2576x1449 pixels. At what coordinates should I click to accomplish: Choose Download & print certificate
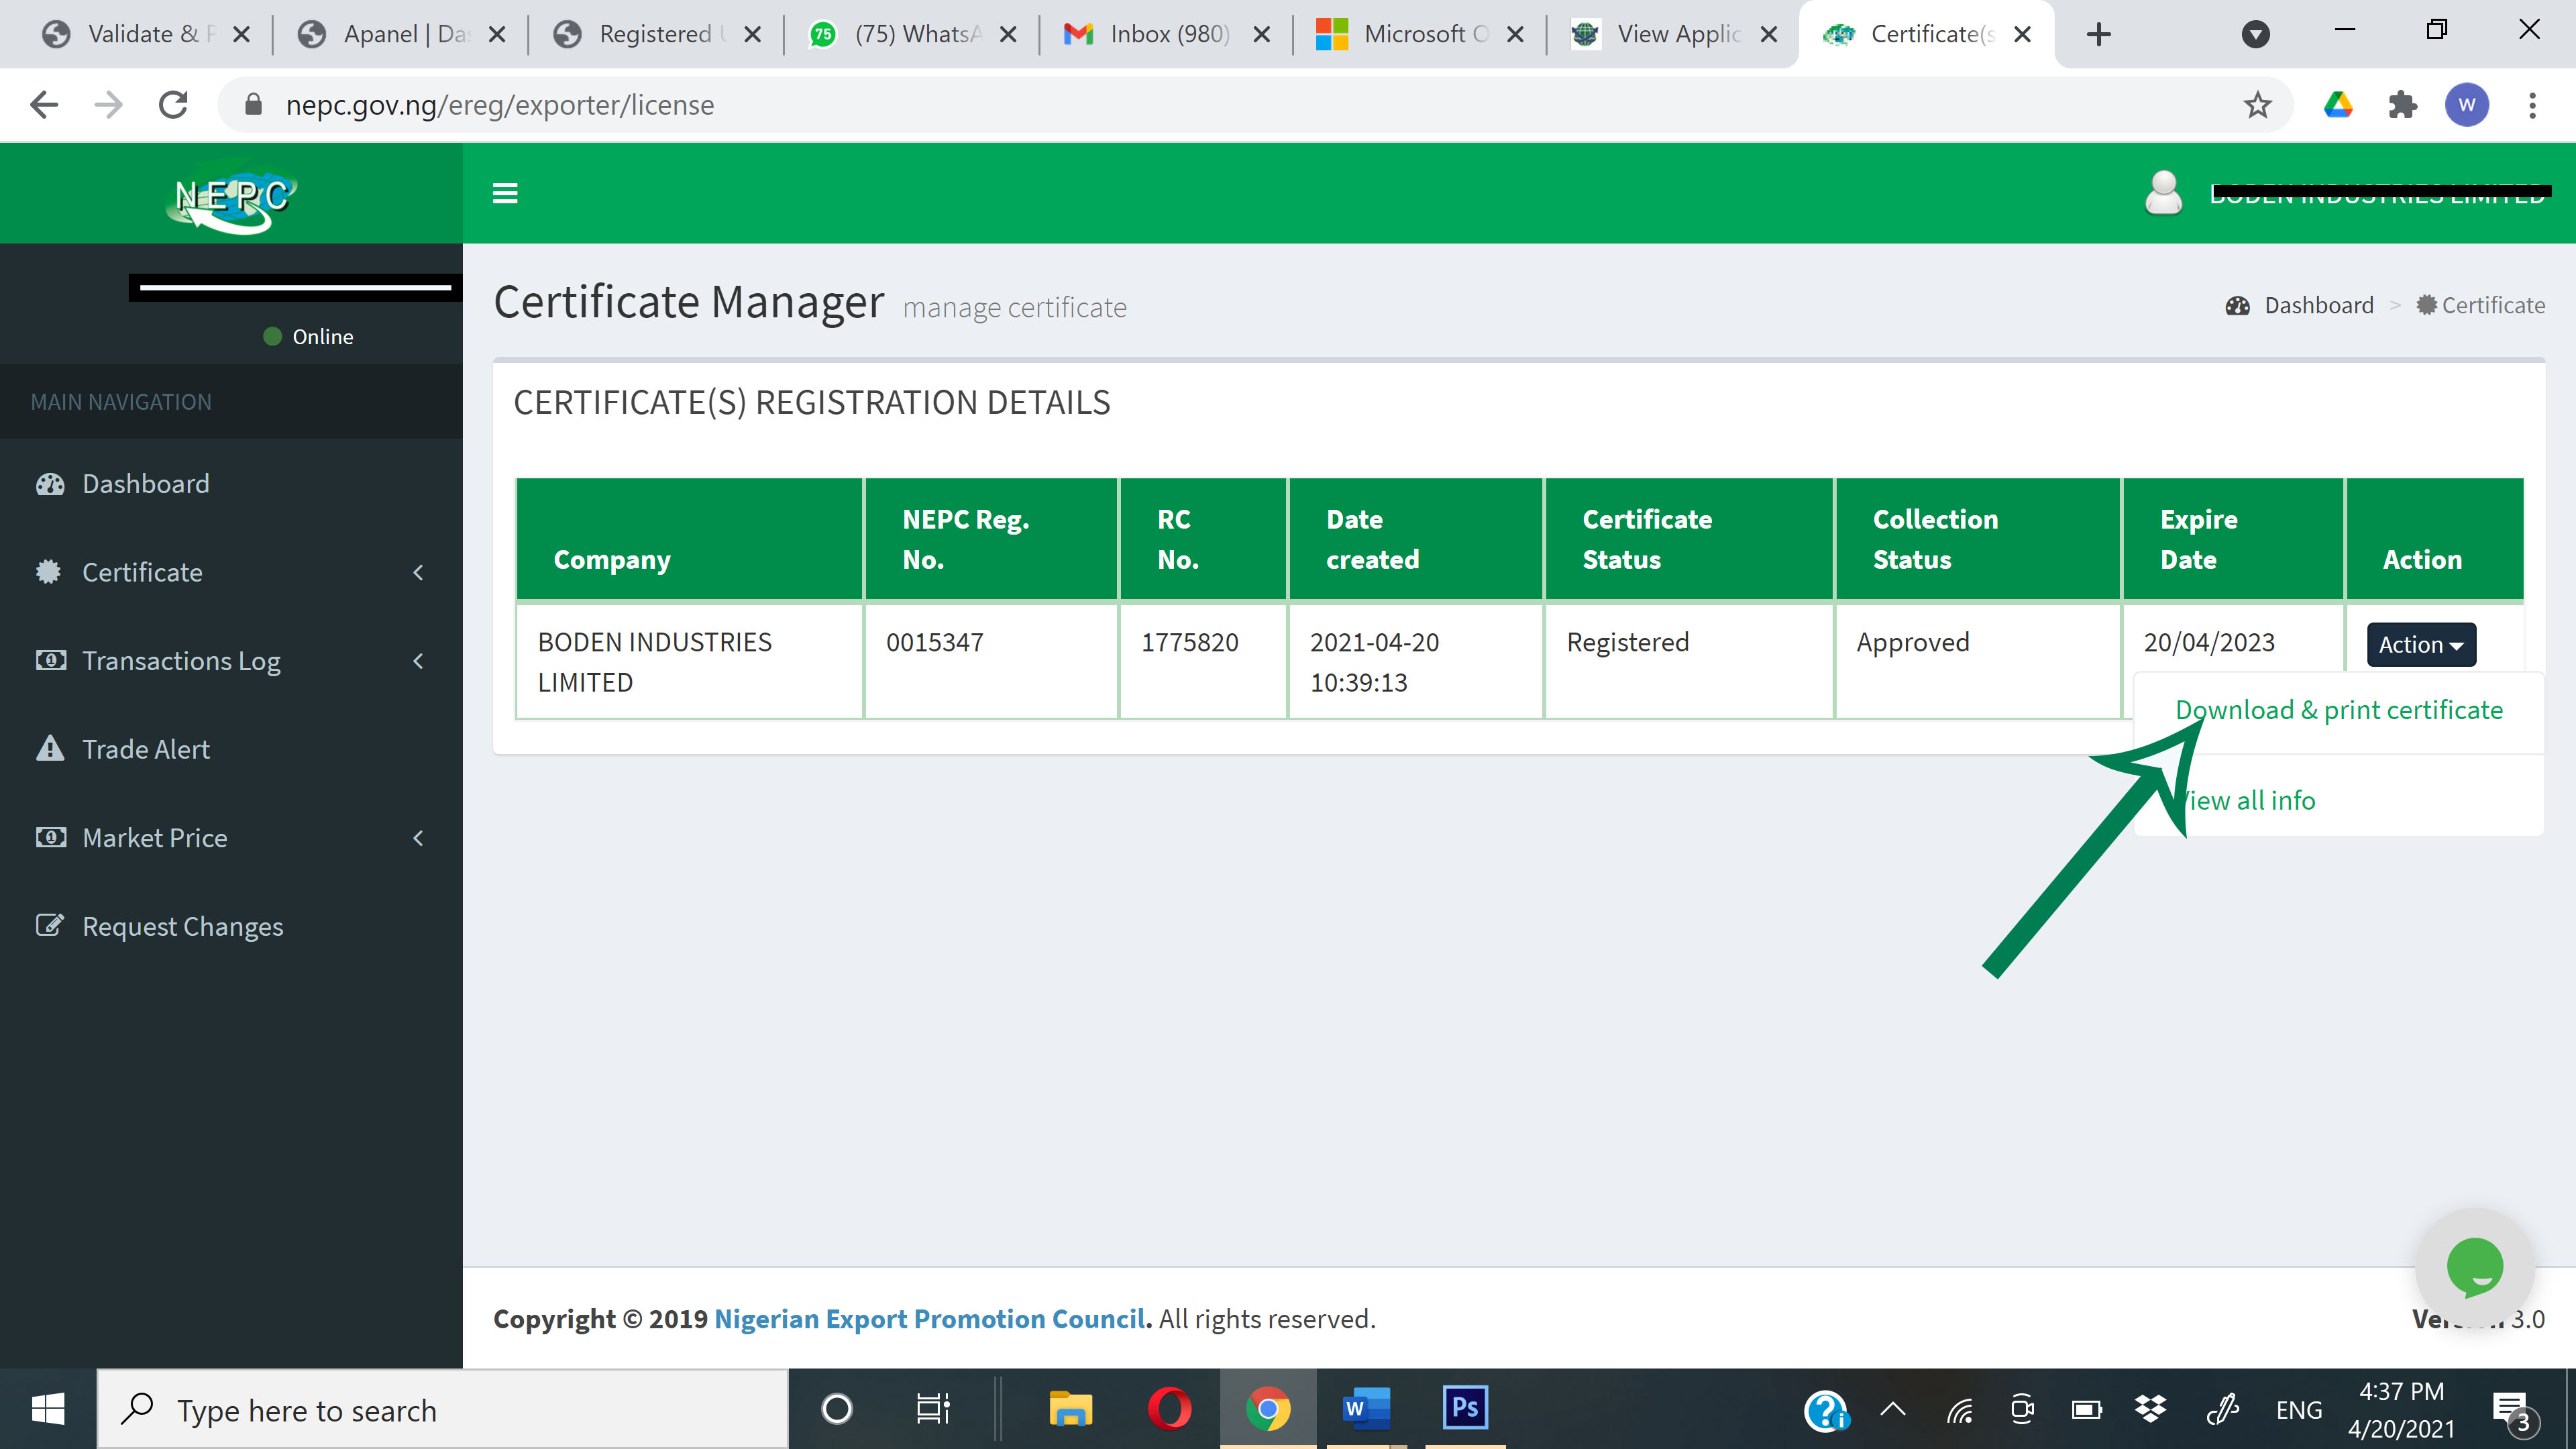2339,710
